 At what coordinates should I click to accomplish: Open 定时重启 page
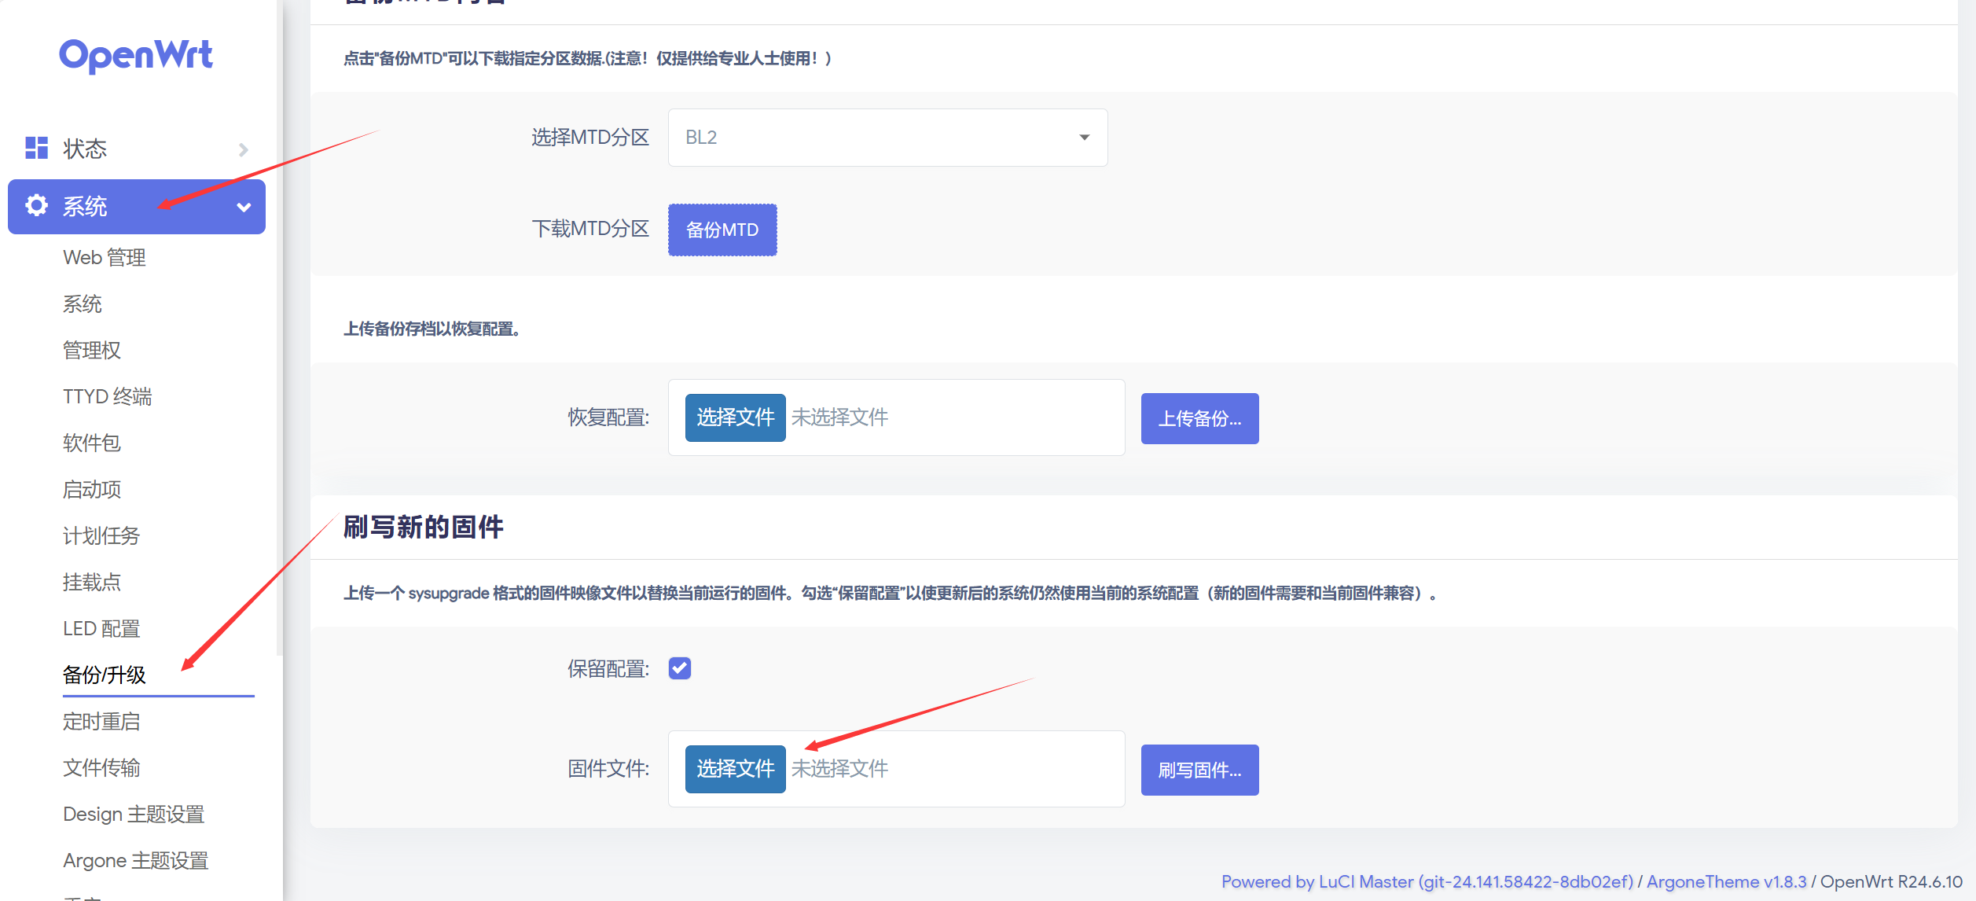coord(101,722)
